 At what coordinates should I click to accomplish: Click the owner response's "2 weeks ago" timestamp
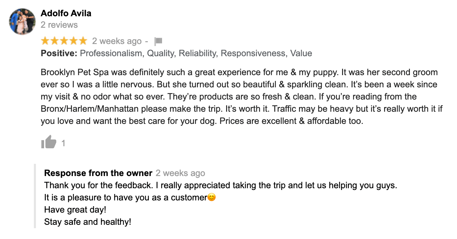pyautogui.click(x=180, y=173)
